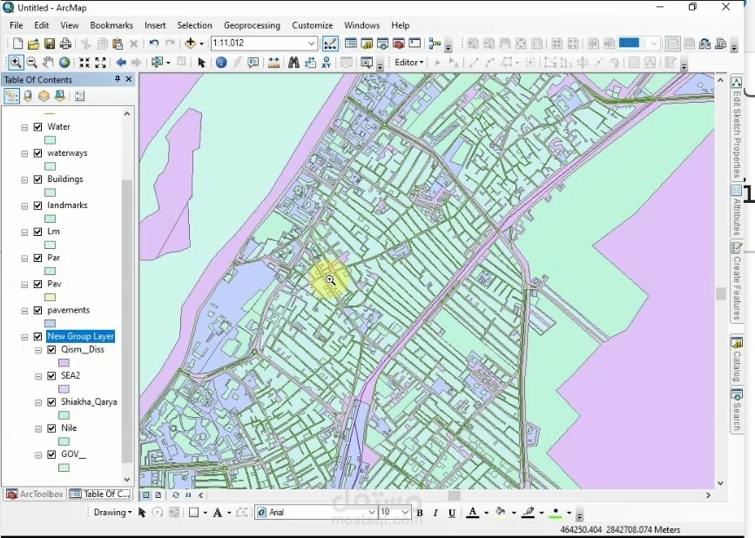The width and height of the screenshot is (755, 538).
Task: Open the Selection menu
Action: coord(194,25)
